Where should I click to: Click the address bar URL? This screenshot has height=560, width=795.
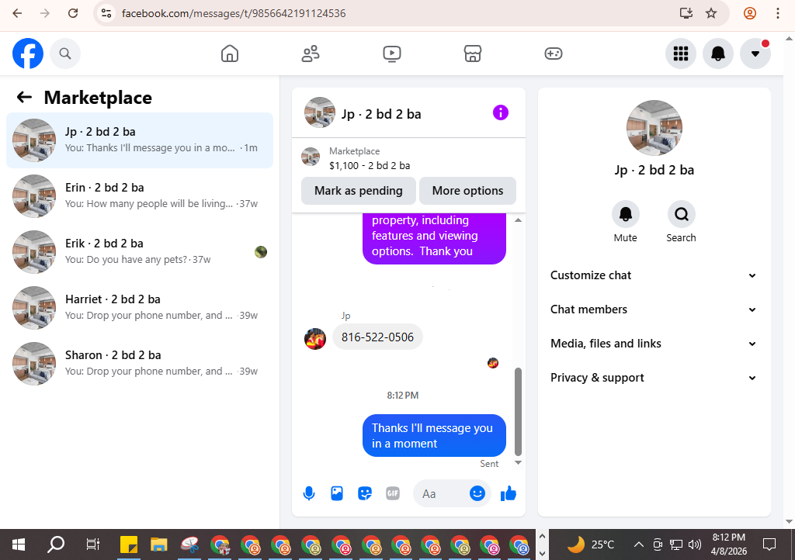(234, 13)
